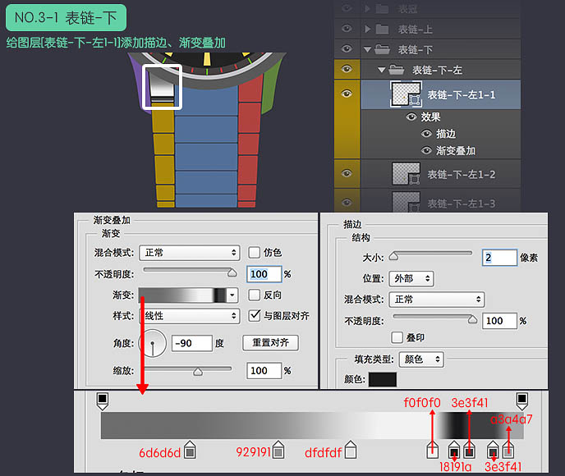The image size is (565, 476).
Task: Hide the 表链-下-左1-1 layer
Action: coord(347,94)
